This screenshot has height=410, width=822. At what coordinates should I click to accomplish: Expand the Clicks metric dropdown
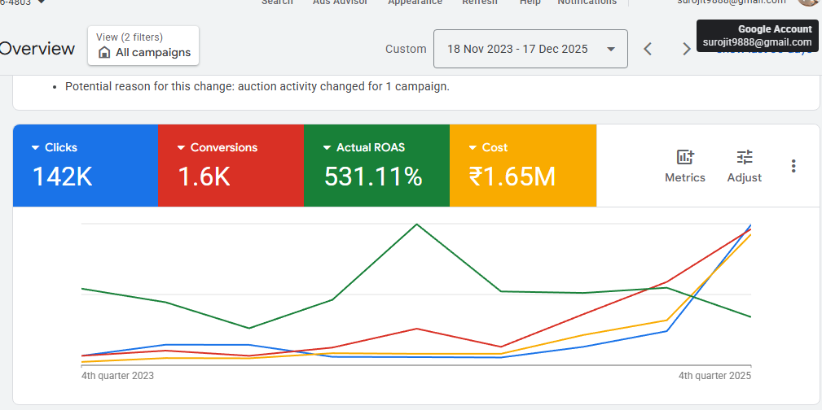tap(36, 148)
